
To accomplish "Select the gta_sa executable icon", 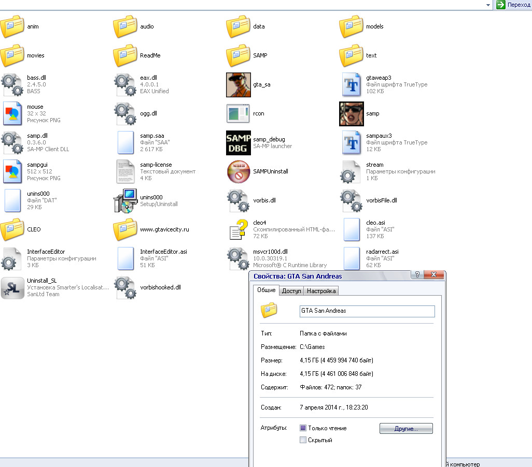I will tap(238, 84).
